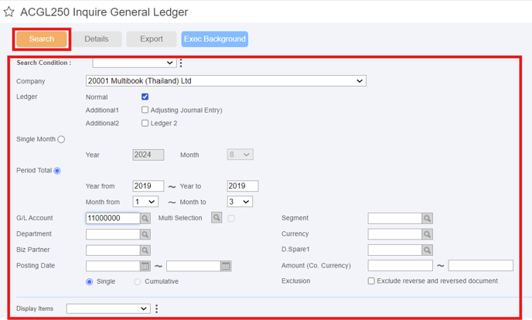Toggle the Multi Selection checkbox
Viewport: 532px width, 320px height.
point(231,218)
